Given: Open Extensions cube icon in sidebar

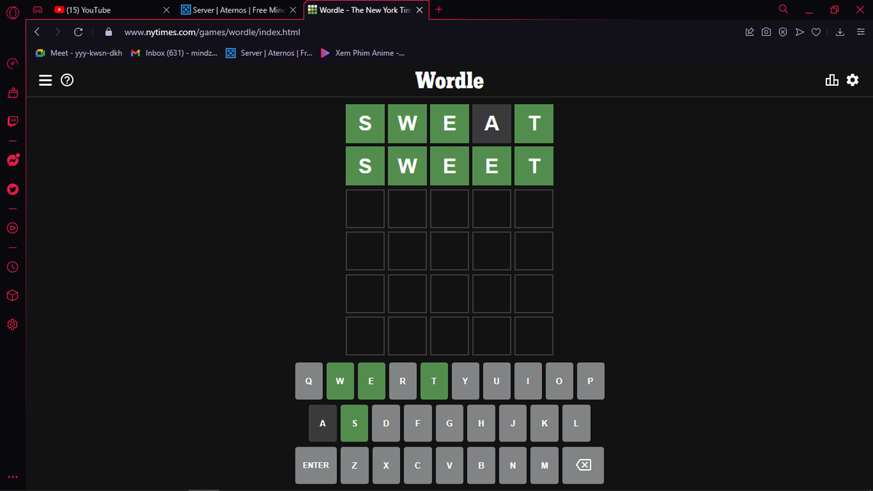Looking at the screenshot, I should click(12, 296).
